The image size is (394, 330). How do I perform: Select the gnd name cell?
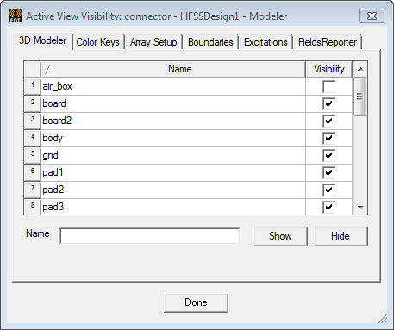(173, 155)
